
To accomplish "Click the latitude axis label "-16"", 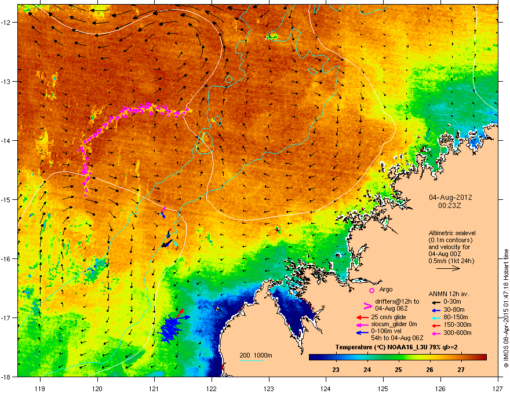I will [x=6, y=259].
